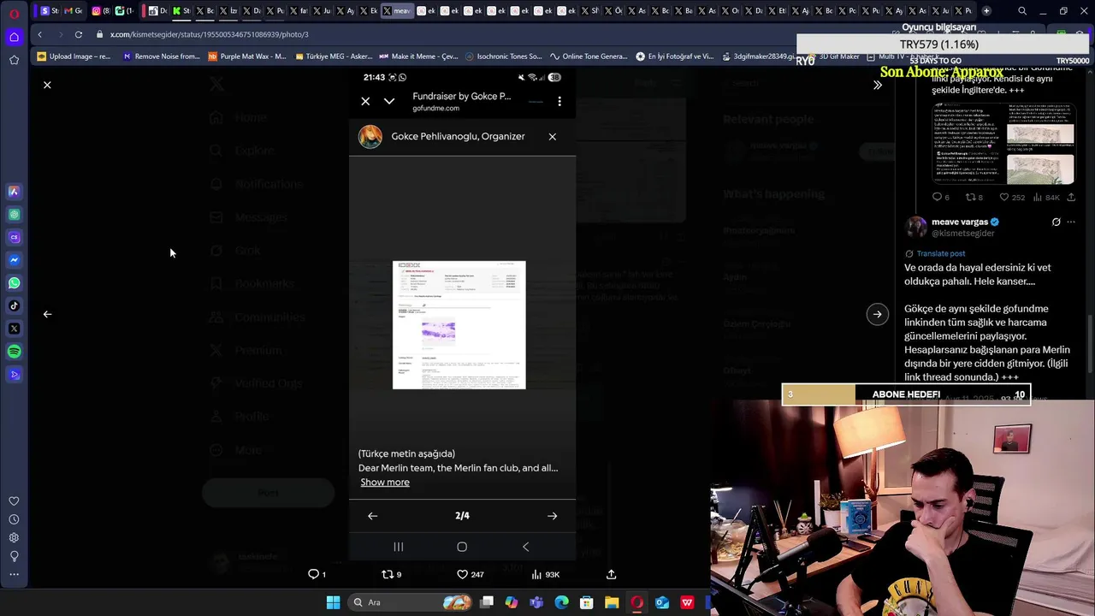
Task: Open 'Türkiye MEG - Asker...' bookmark
Action: (x=333, y=56)
